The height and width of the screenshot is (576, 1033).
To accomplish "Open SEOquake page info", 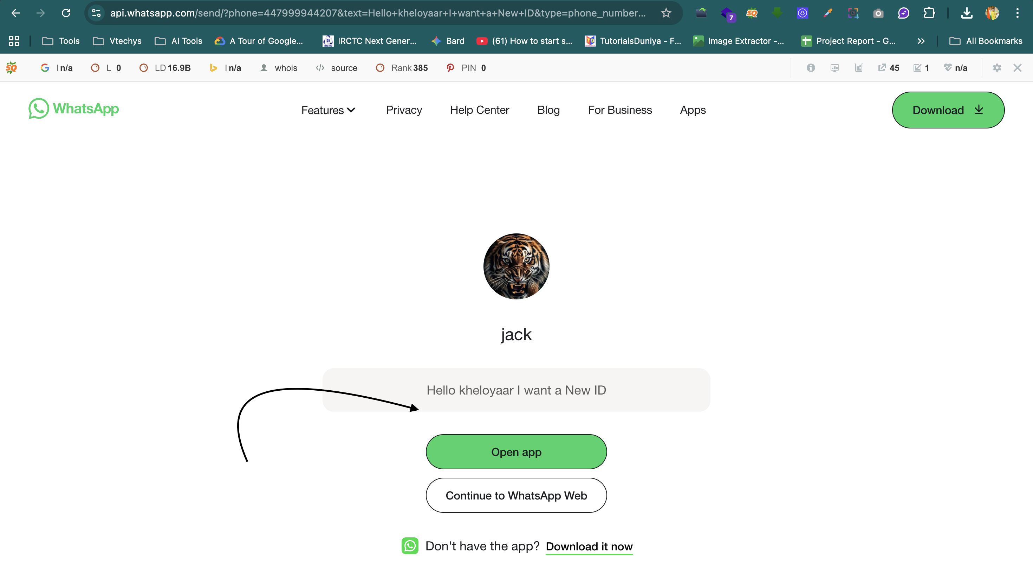I will click(811, 68).
